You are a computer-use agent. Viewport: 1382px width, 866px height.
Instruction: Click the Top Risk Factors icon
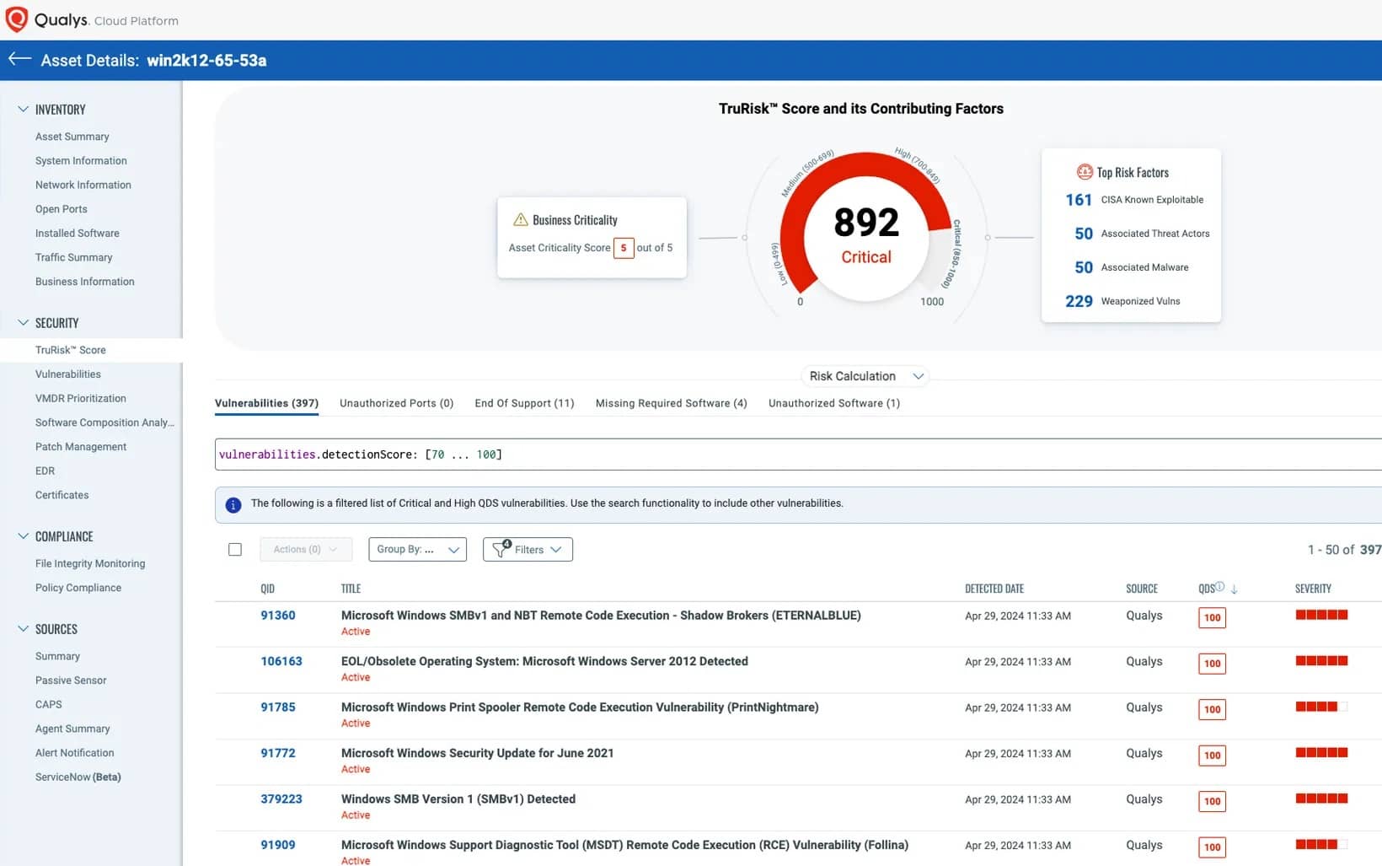click(1085, 172)
